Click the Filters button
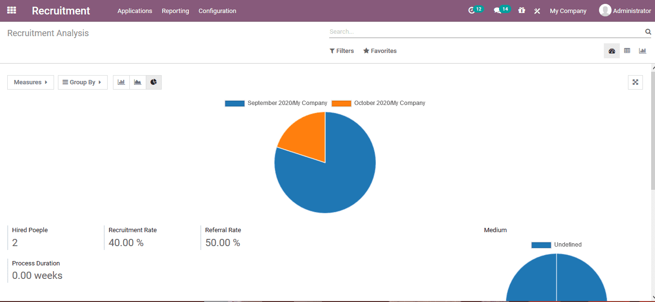The height and width of the screenshot is (302, 655). click(x=342, y=51)
